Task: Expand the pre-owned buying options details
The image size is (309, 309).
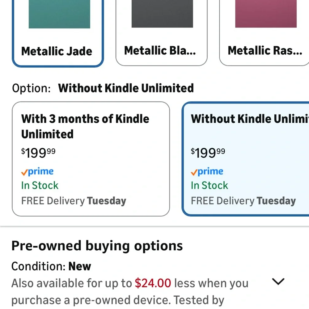Action: pos(278,281)
